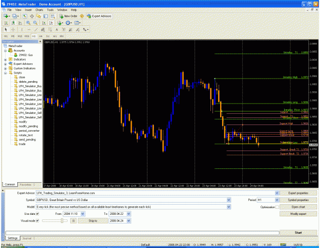Expand the Indicators tree node
This screenshot has width=320, height=248.
[x=6, y=60]
